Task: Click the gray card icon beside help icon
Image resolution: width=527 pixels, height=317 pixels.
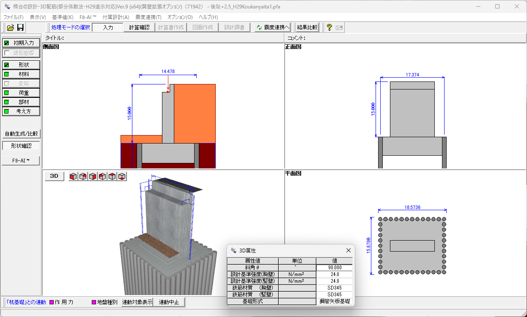Action: [x=339, y=28]
